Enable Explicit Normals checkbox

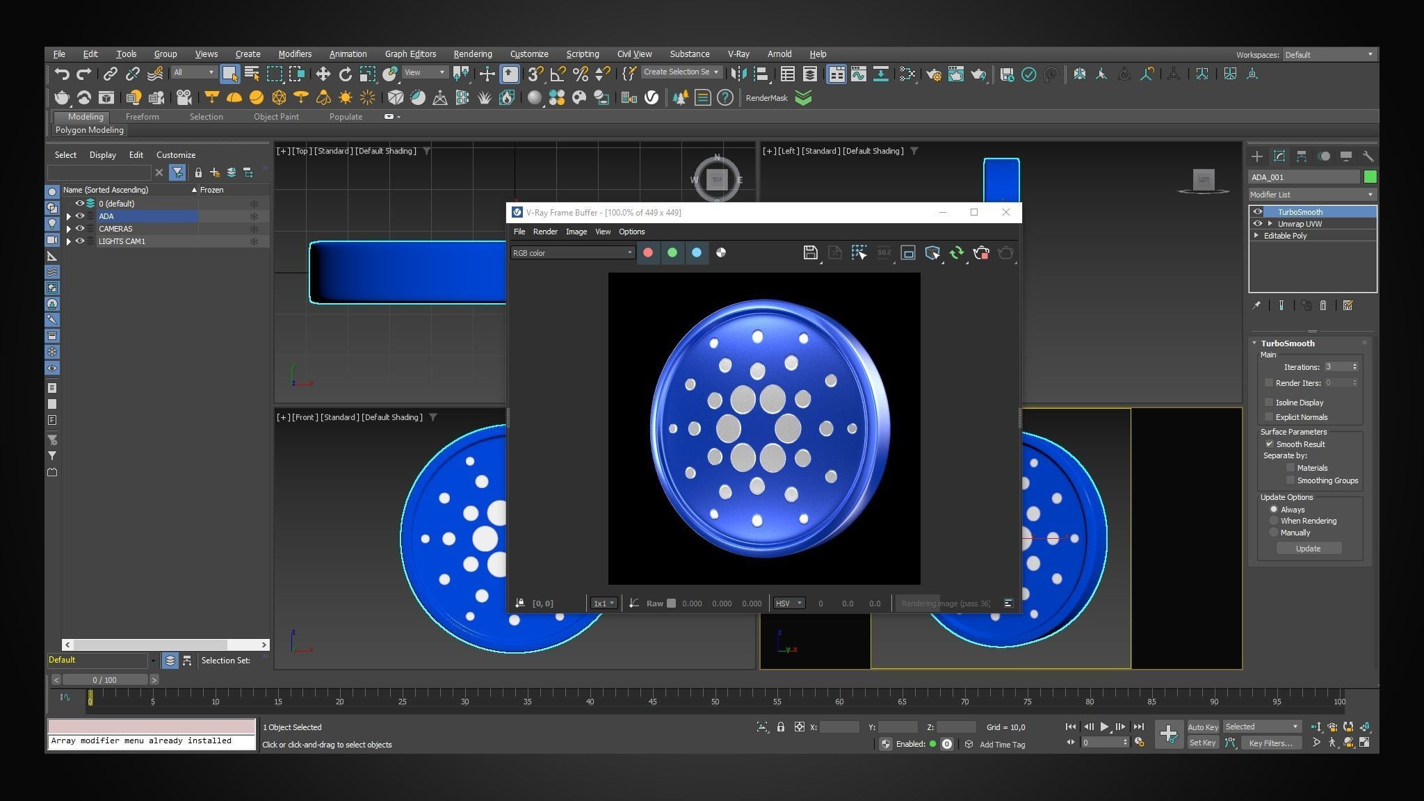[1269, 417]
